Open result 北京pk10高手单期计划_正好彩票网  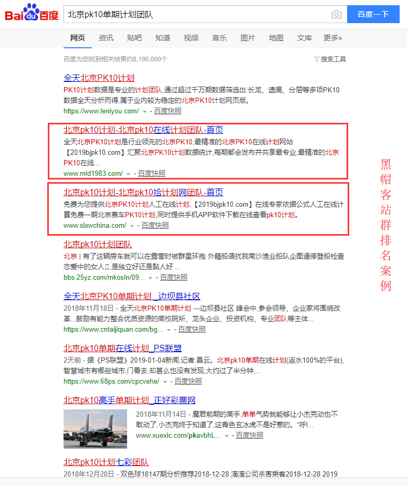click(130, 400)
